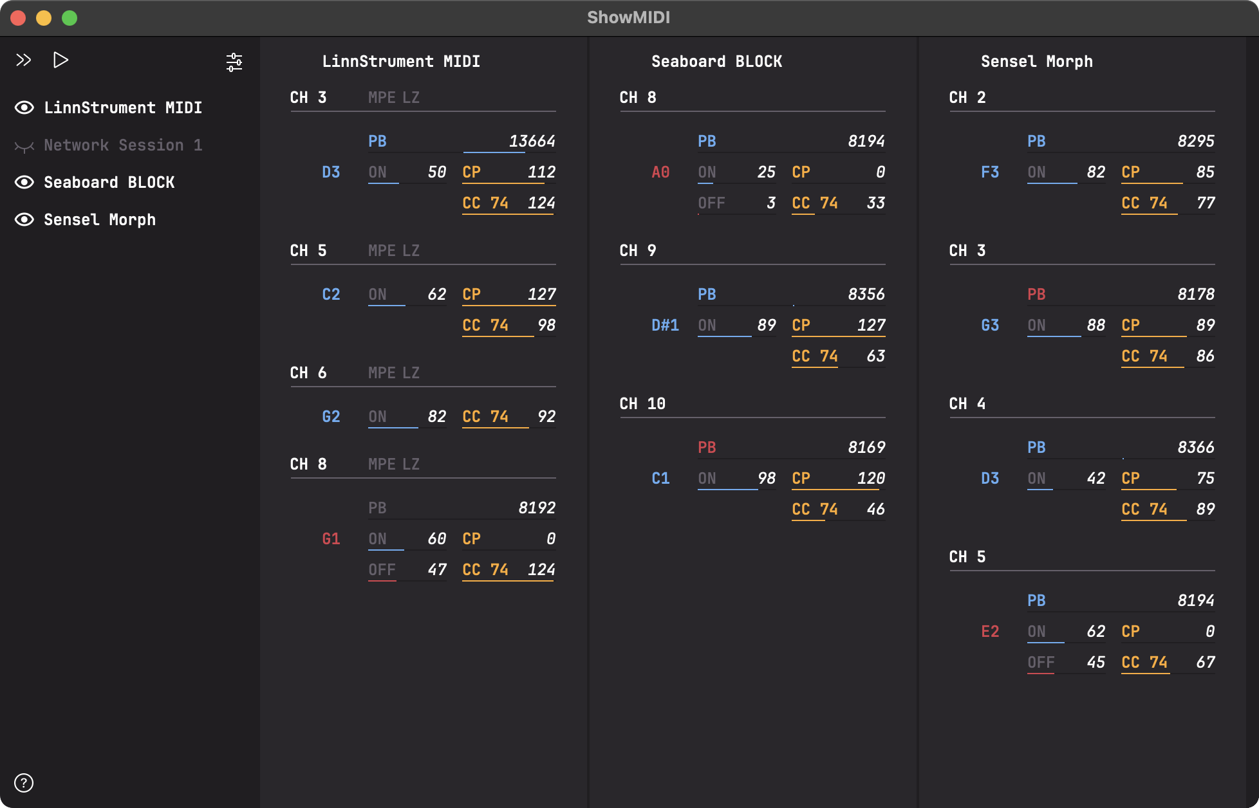This screenshot has height=808, width=1259.
Task: Collapse CH 10 under Seaboard BLOCK
Action: (x=642, y=403)
